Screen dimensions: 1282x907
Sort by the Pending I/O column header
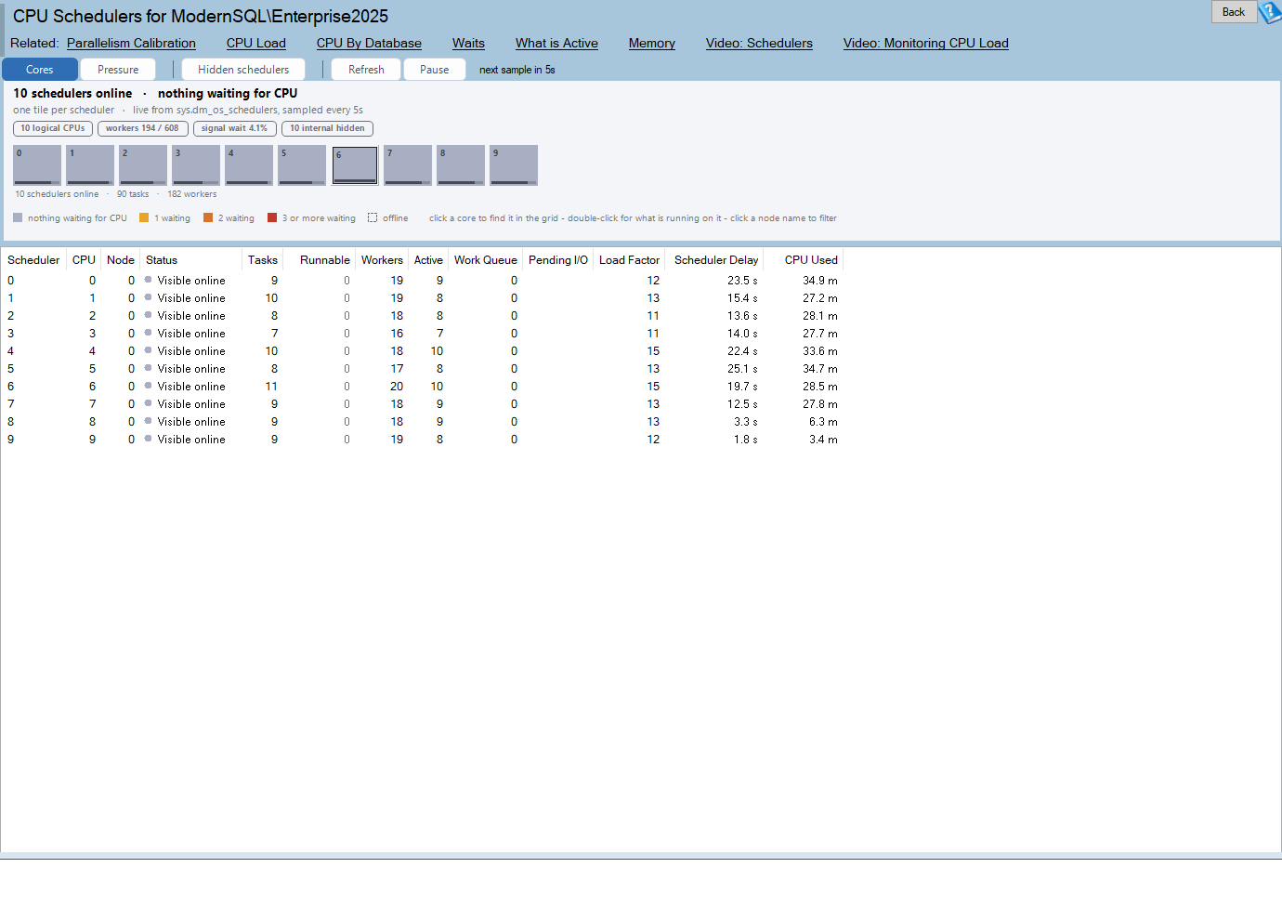[558, 260]
